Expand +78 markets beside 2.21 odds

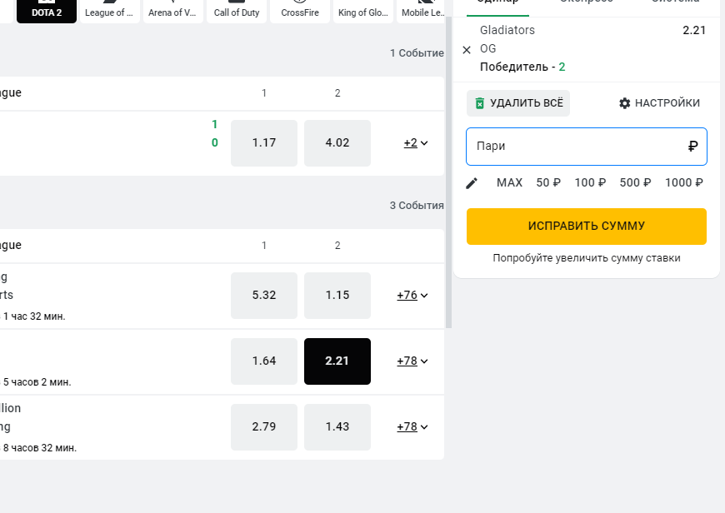(x=412, y=361)
